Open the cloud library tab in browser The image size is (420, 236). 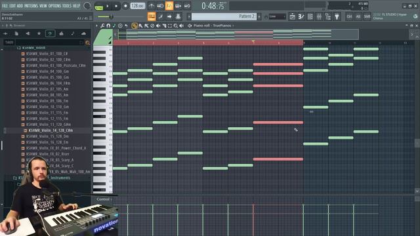pos(83,33)
